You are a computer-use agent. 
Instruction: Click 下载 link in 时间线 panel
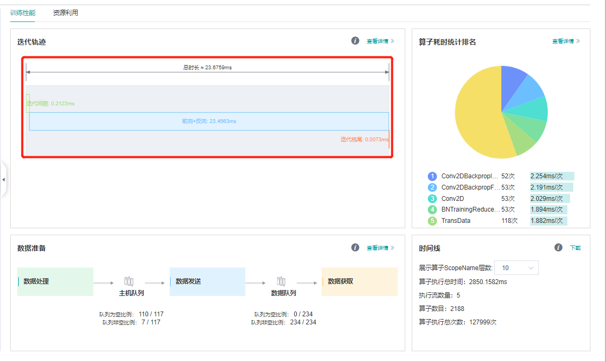coord(575,248)
